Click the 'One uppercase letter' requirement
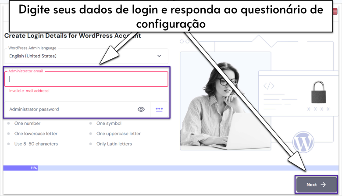This screenshot has height=196, width=342. point(118,134)
